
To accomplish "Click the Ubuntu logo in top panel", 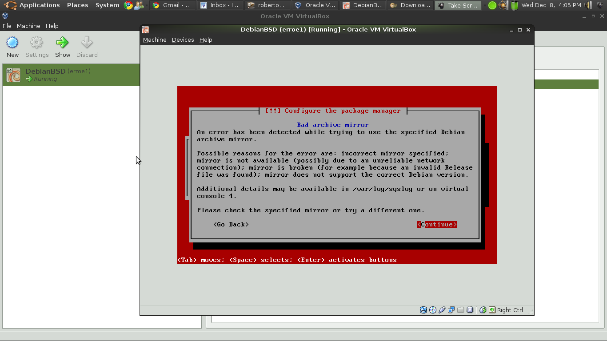I will tap(11, 5).
